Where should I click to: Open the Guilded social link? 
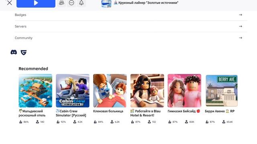tap(24, 52)
